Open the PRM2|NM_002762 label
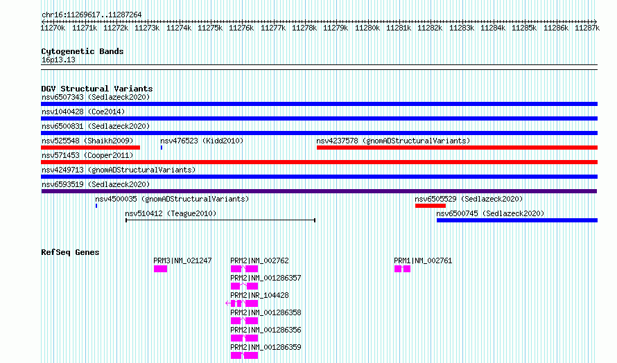 pos(260,260)
